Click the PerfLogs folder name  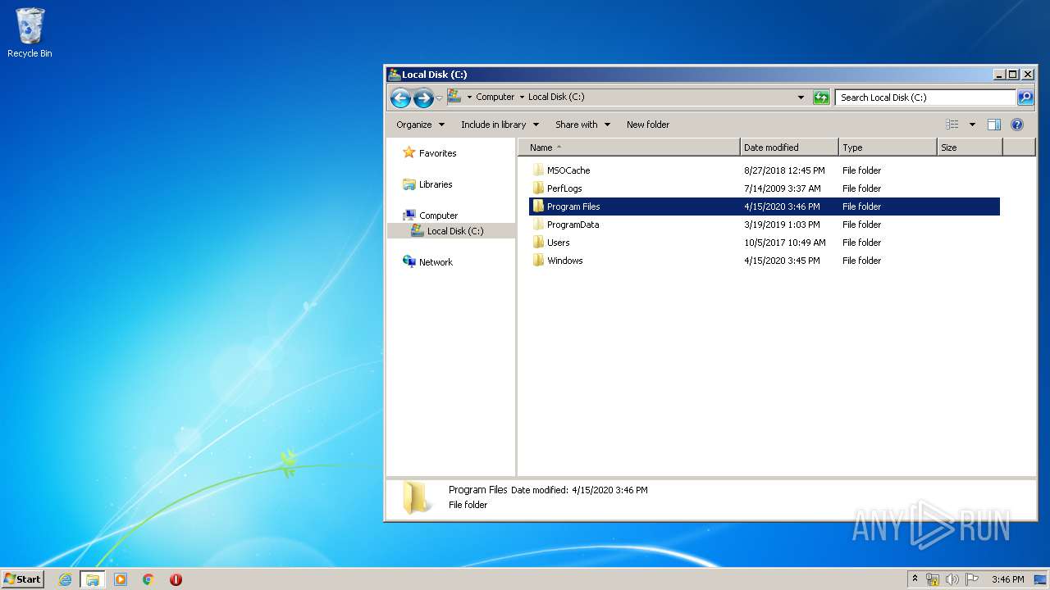(564, 188)
